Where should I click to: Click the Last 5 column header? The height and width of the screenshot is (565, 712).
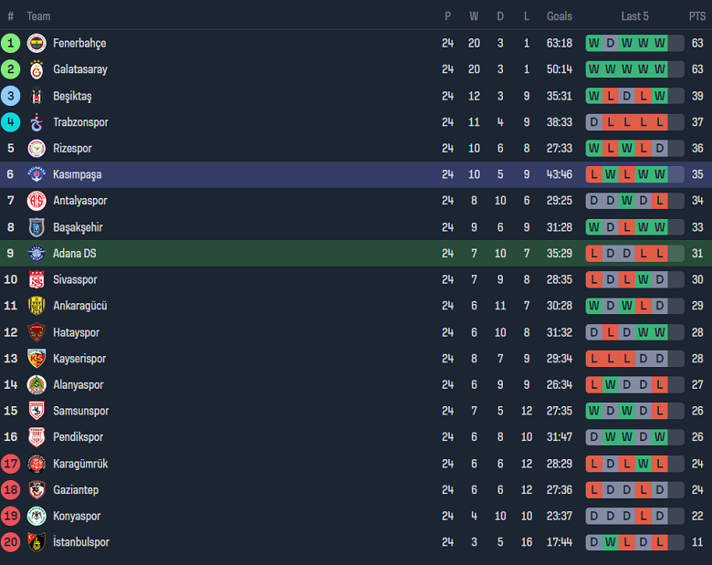pyautogui.click(x=634, y=16)
